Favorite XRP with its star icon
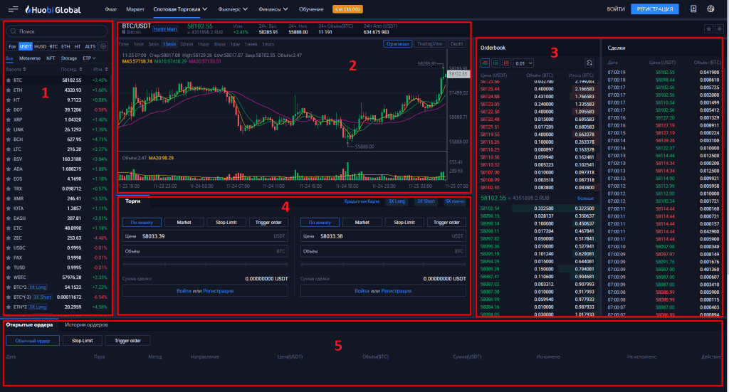The height and width of the screenshot is (392, 729). pos(9,120)
